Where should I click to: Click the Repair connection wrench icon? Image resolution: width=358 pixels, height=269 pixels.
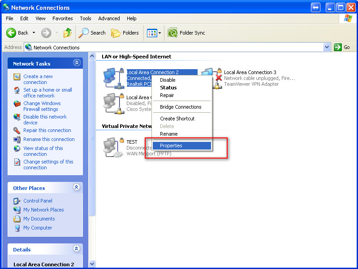pyautogui.click(x=17, y=130)
